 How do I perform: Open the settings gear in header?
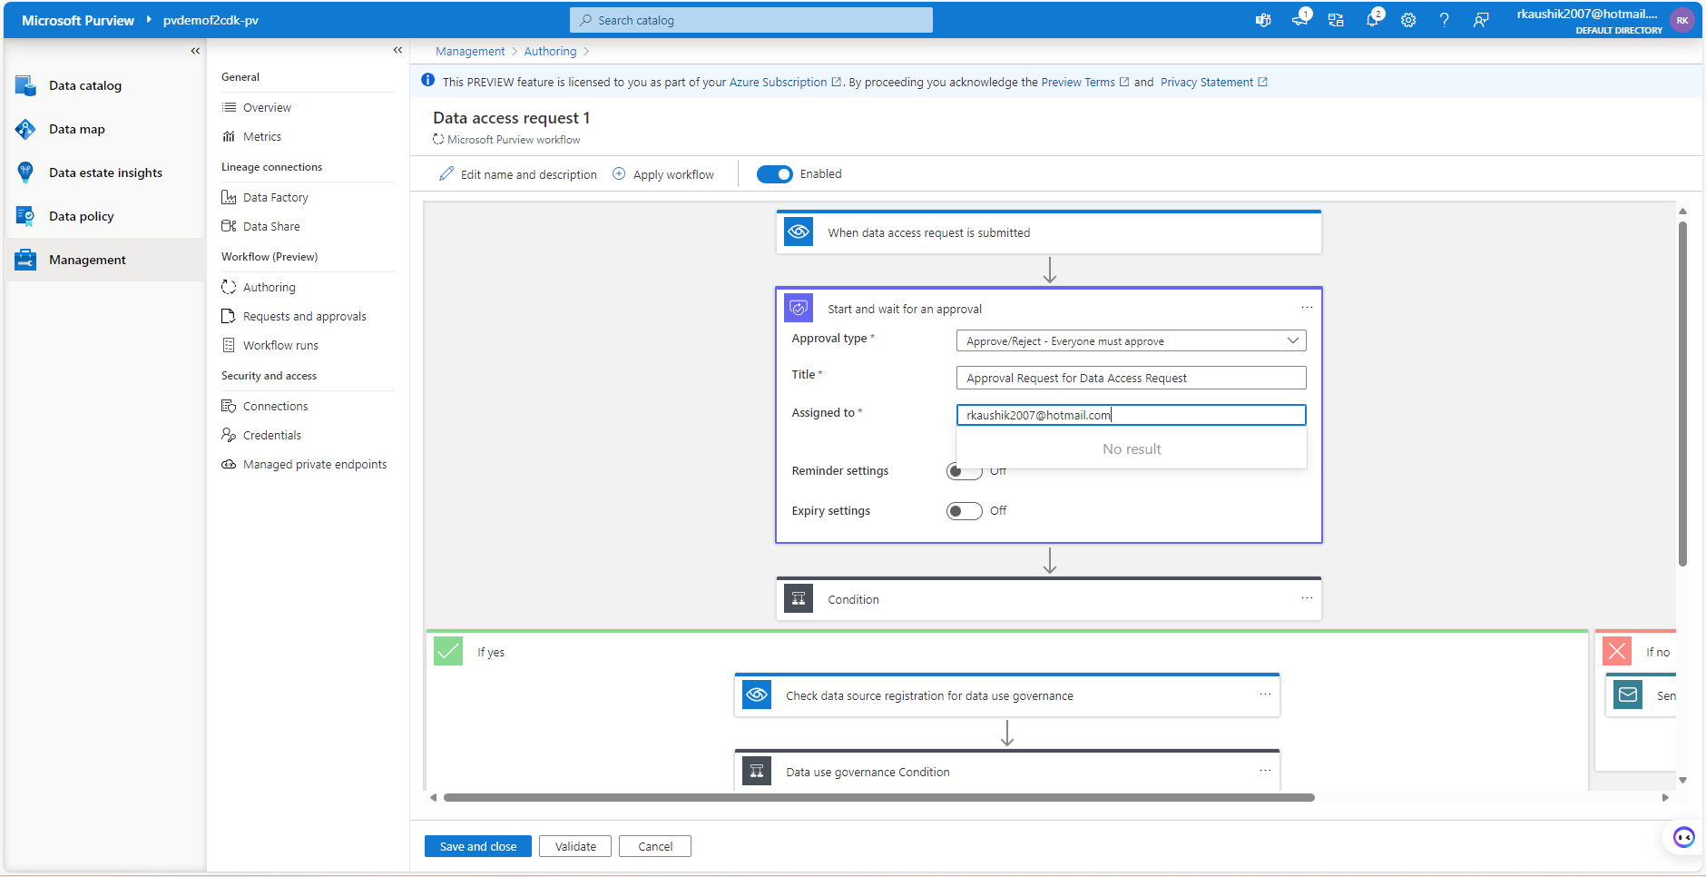click(1408, 20)
